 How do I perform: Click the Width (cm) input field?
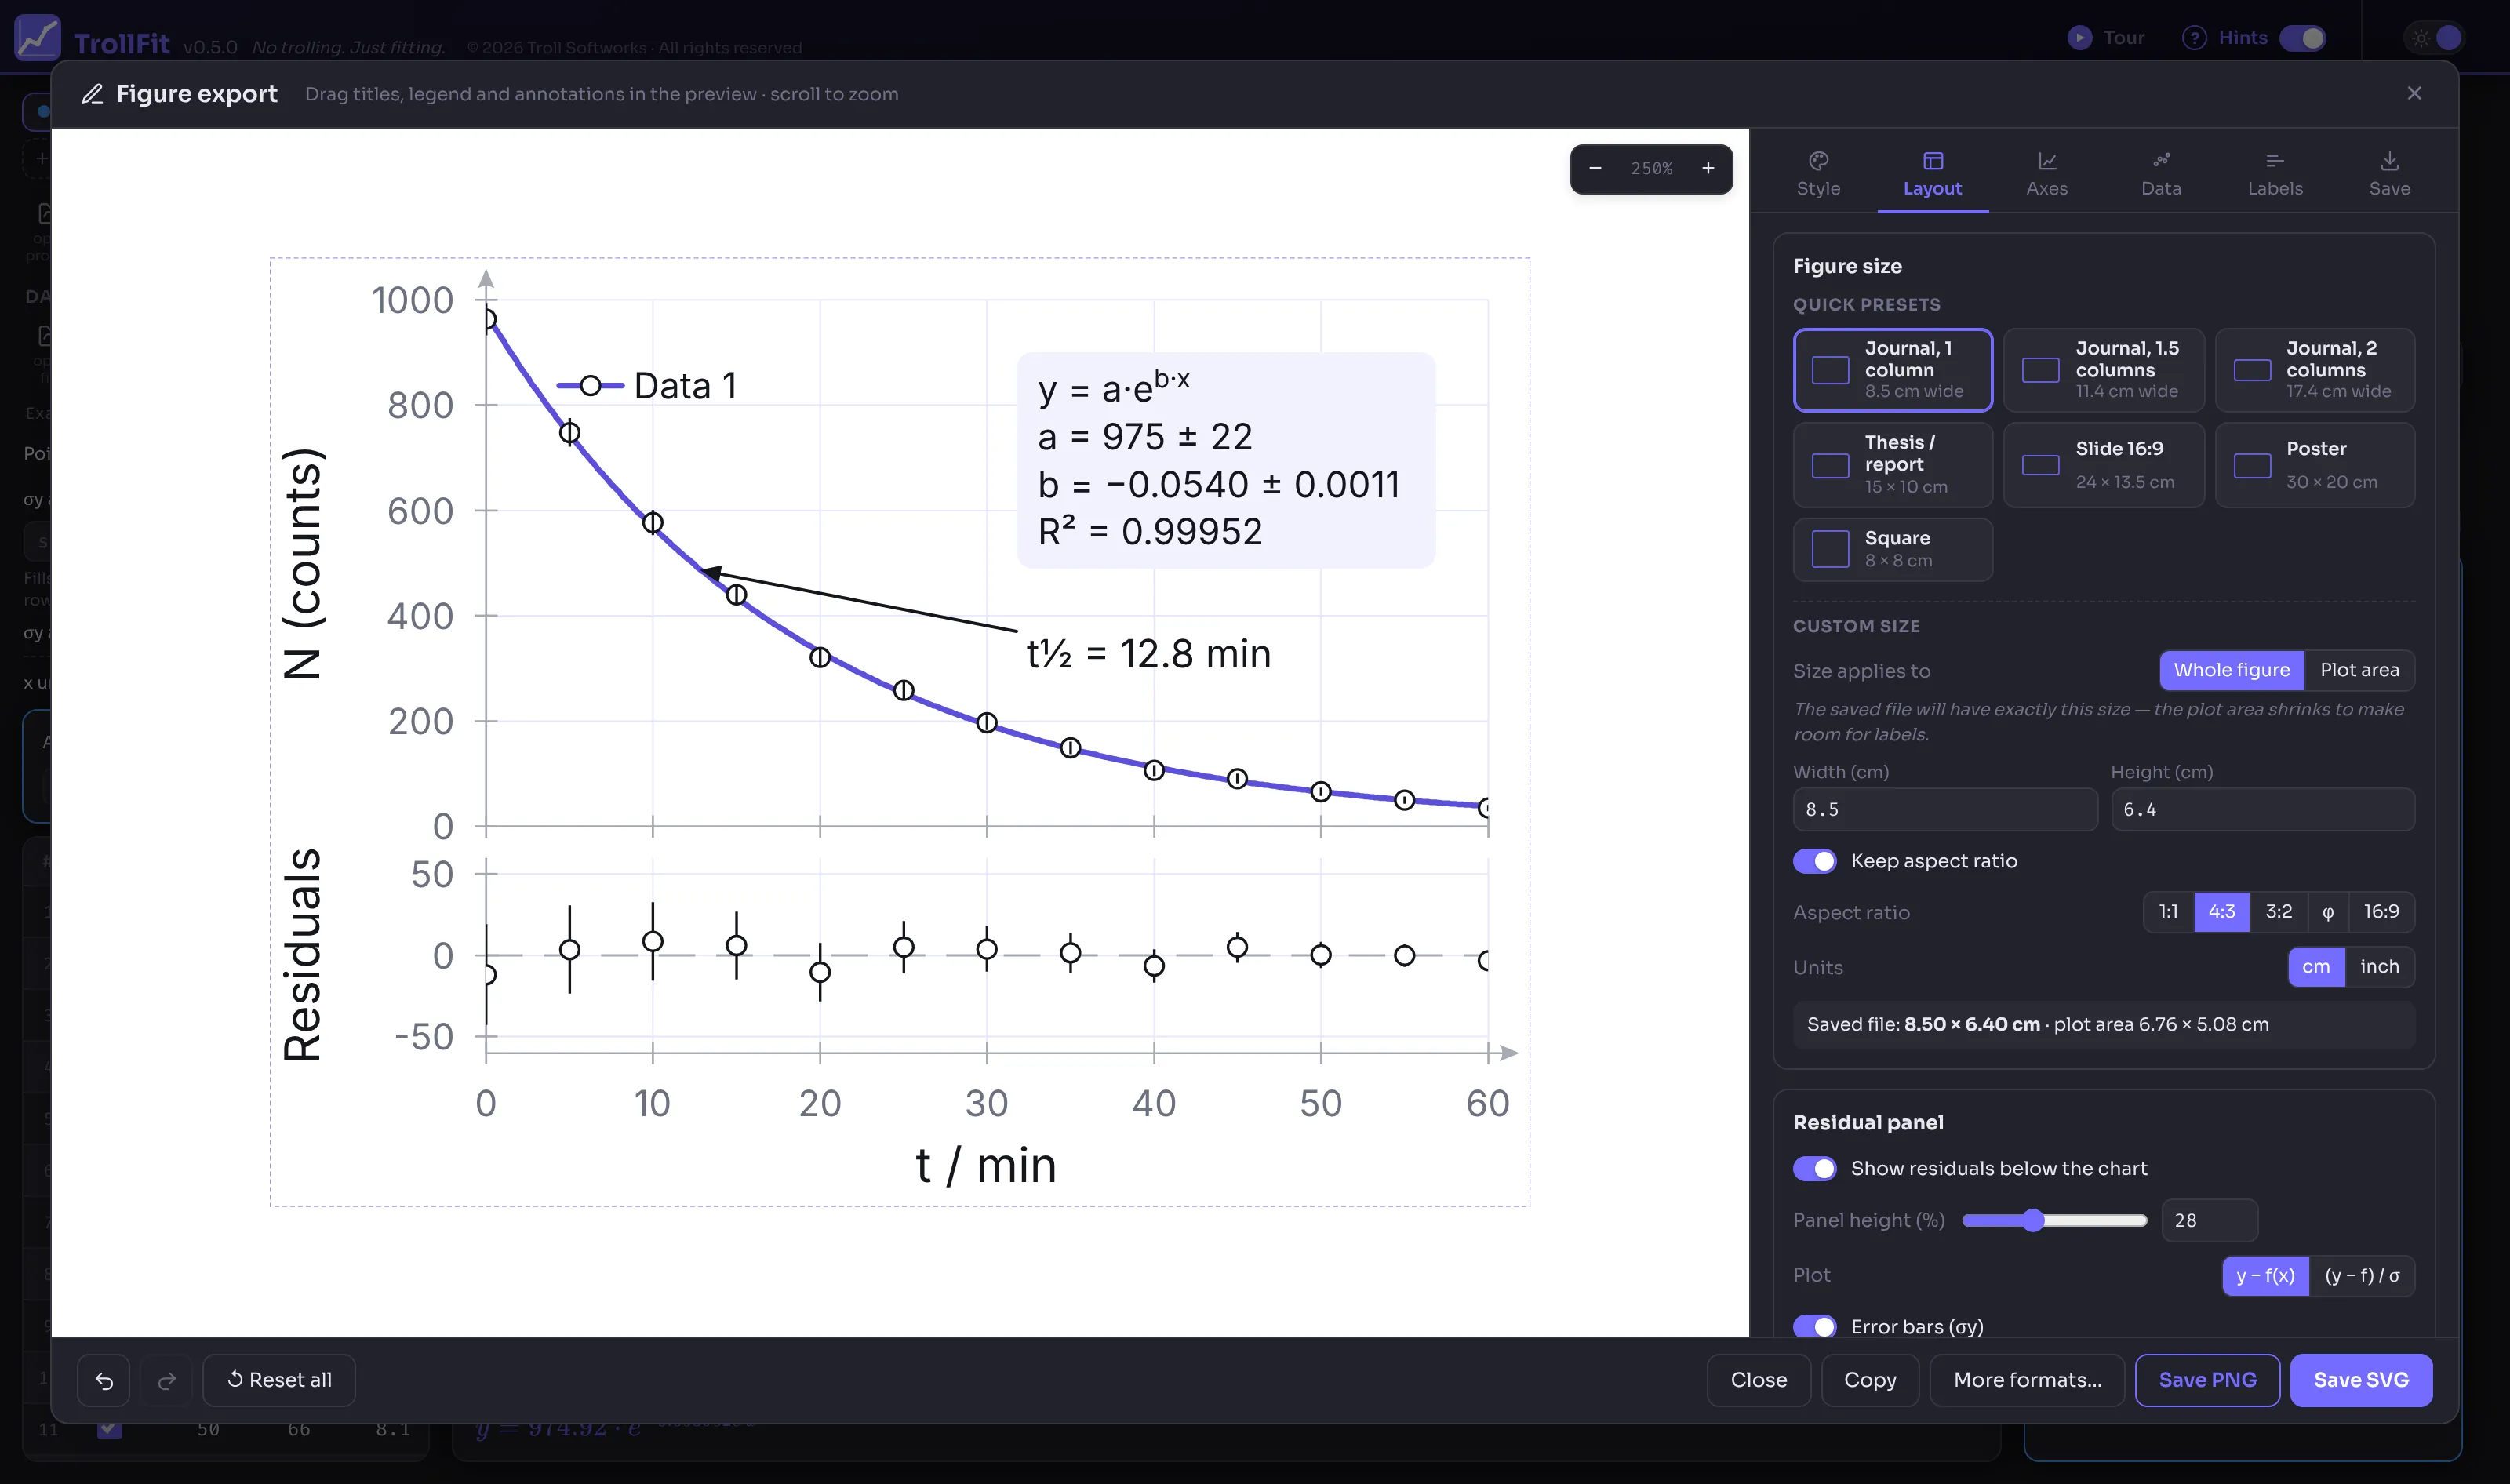(x=1945, y=809)
